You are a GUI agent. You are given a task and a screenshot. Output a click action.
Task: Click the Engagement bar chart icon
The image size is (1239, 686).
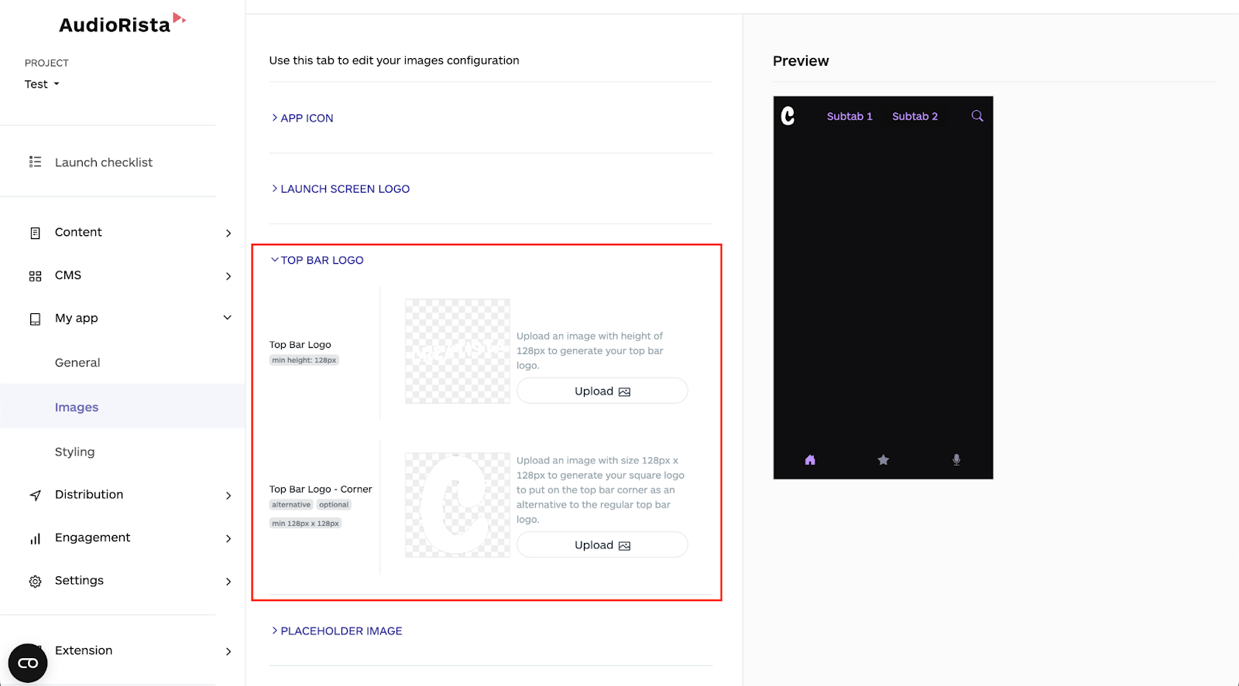tap(35, 538)
